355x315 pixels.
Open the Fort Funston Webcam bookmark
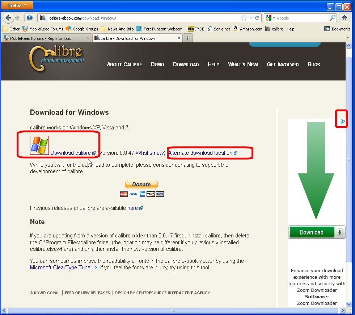tap(161, 29)
